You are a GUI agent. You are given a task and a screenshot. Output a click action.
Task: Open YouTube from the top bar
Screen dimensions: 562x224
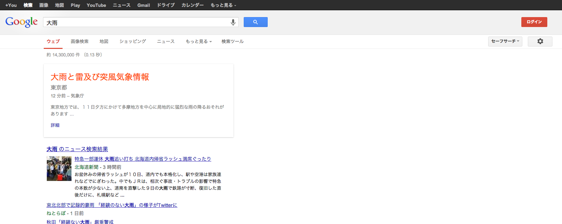tap(96, 5)
